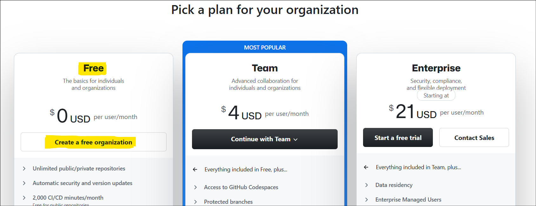536x206 pixels.
Task: Click the Enterprise Managed Users feature text
Action: tap(408, 200)
